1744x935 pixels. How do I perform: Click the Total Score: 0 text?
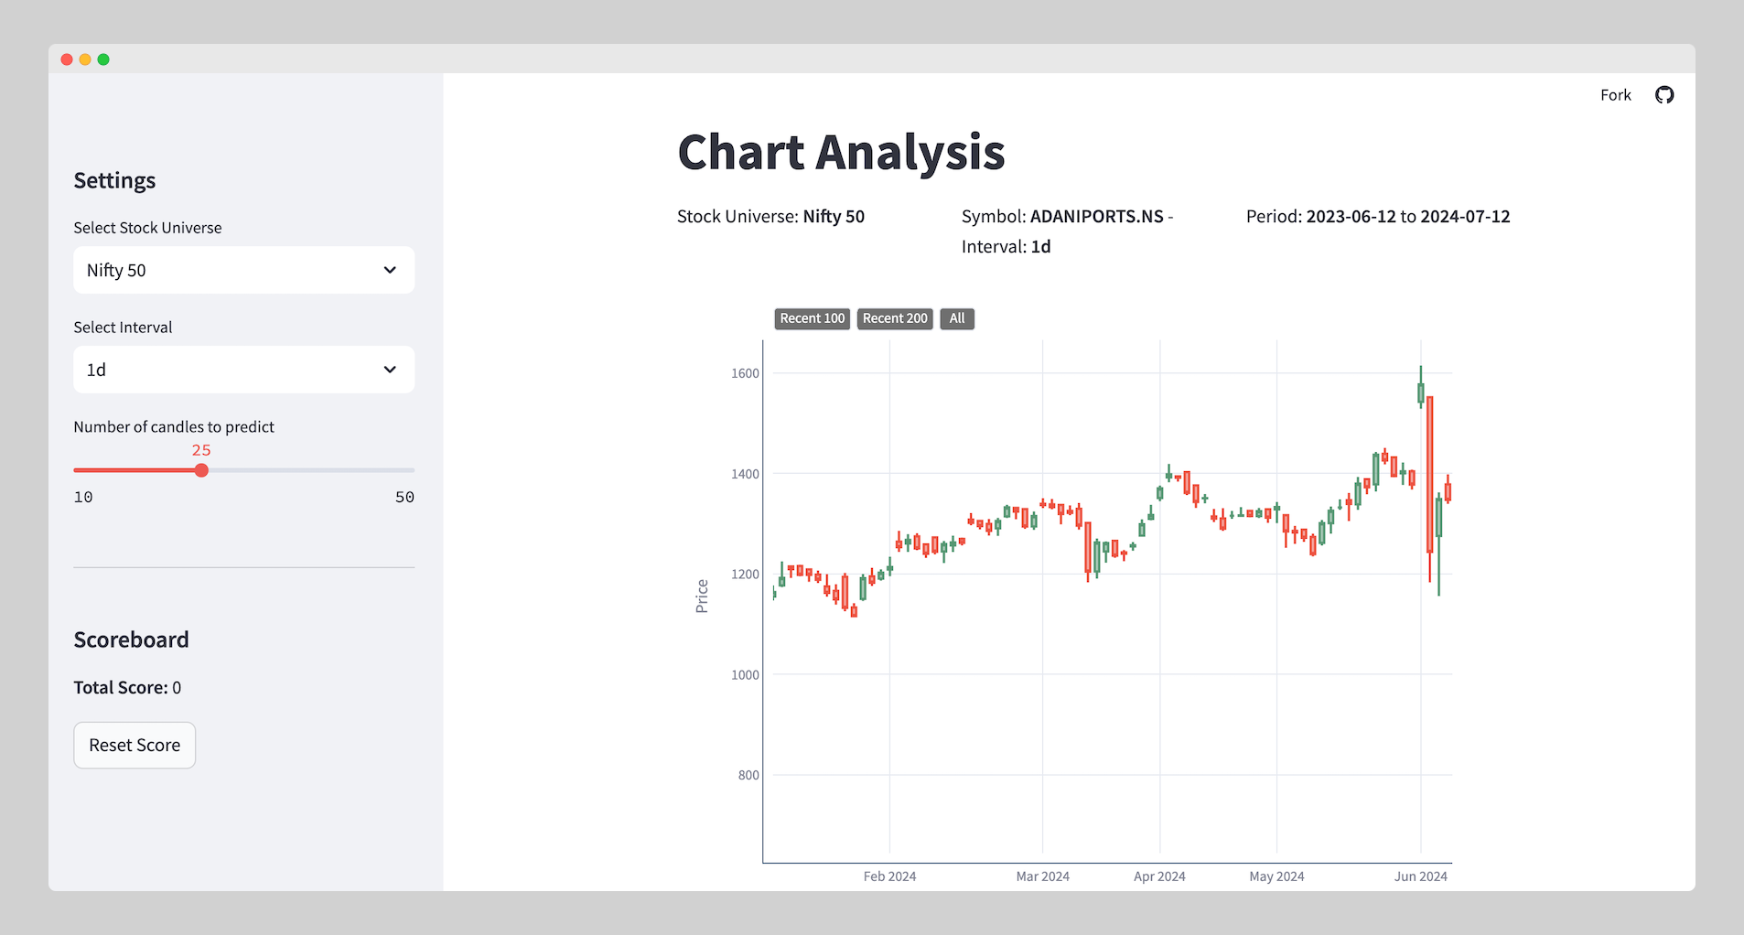click(127, 687)
